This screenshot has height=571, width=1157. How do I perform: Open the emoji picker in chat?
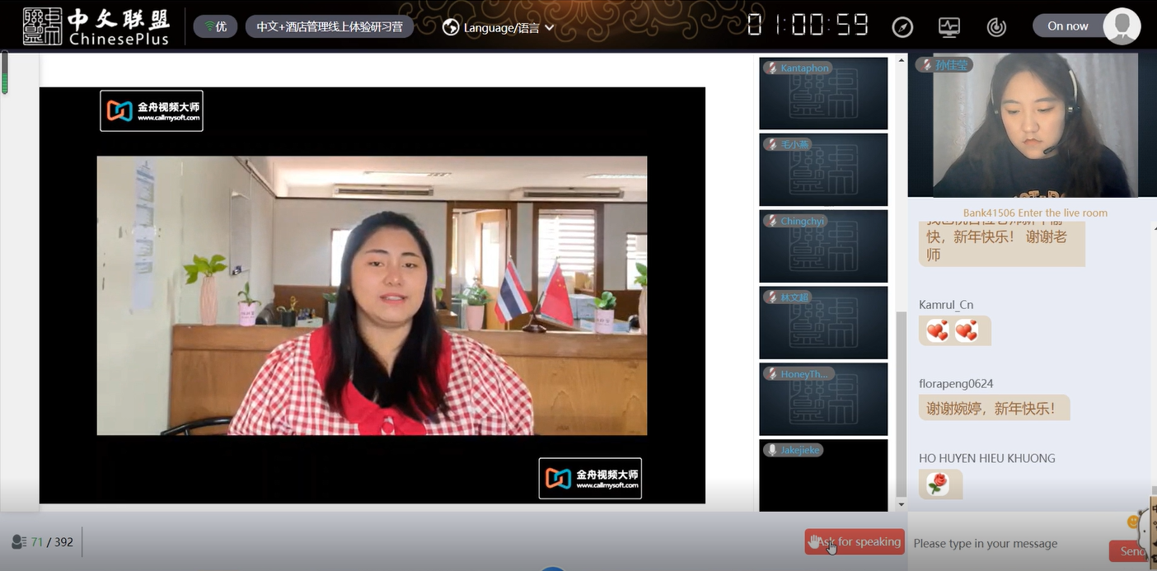(1135, 522)
